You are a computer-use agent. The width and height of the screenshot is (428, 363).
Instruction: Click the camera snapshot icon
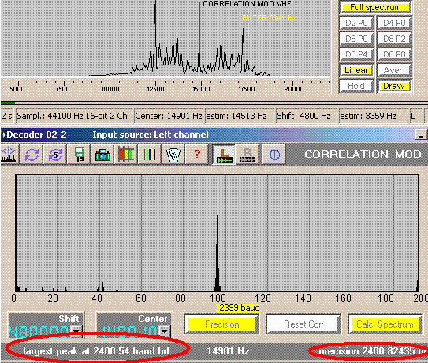tap(102, 154)
